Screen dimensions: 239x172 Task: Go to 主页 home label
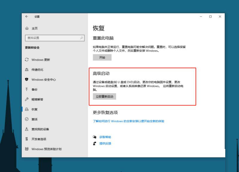pyautogui.click(x=35, y=28)
